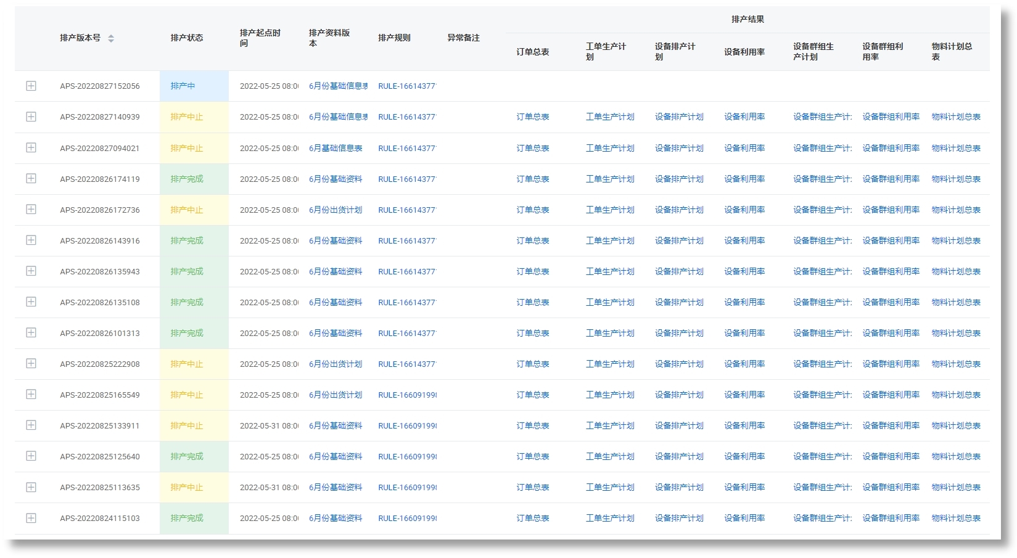
Task: Expand the row for APS-20220825222908
Action: 31,364
